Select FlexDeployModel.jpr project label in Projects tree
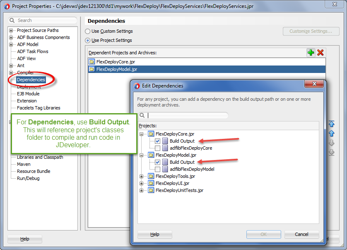This screenshot has width=347, height=250. click(176, 155)
